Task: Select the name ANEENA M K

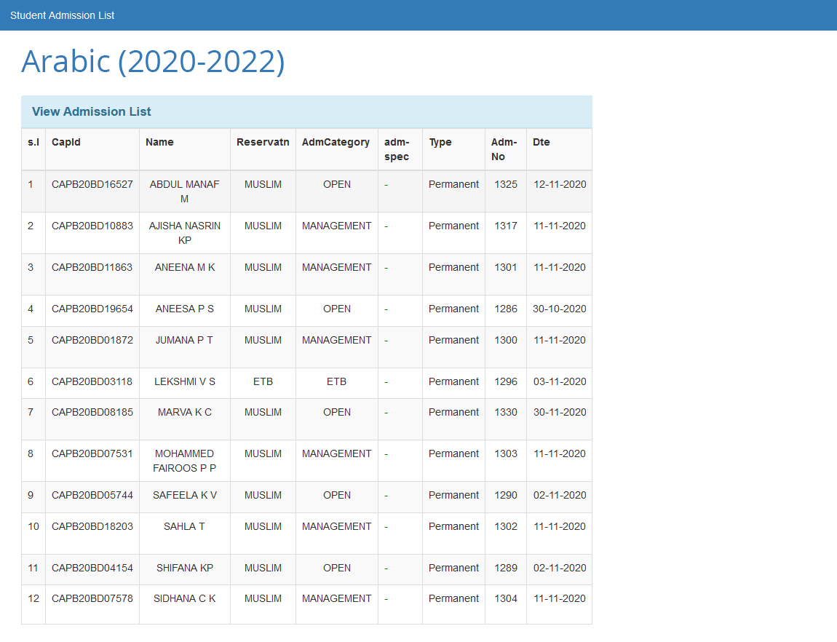Action: tap(185, 267)
